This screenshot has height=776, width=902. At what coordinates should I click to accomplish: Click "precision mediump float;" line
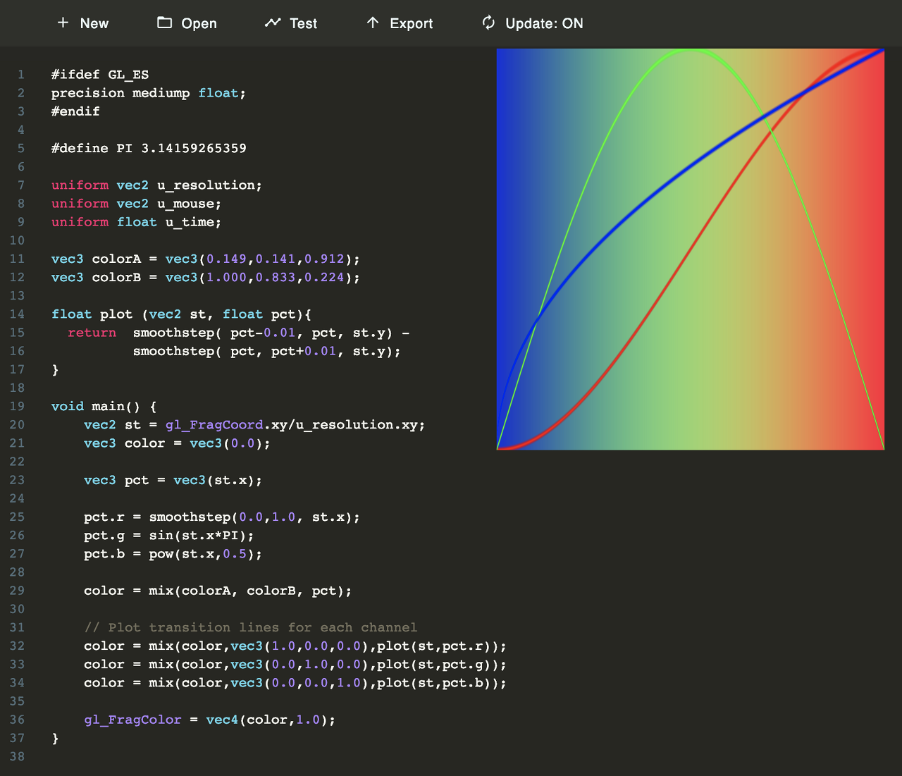149,93
